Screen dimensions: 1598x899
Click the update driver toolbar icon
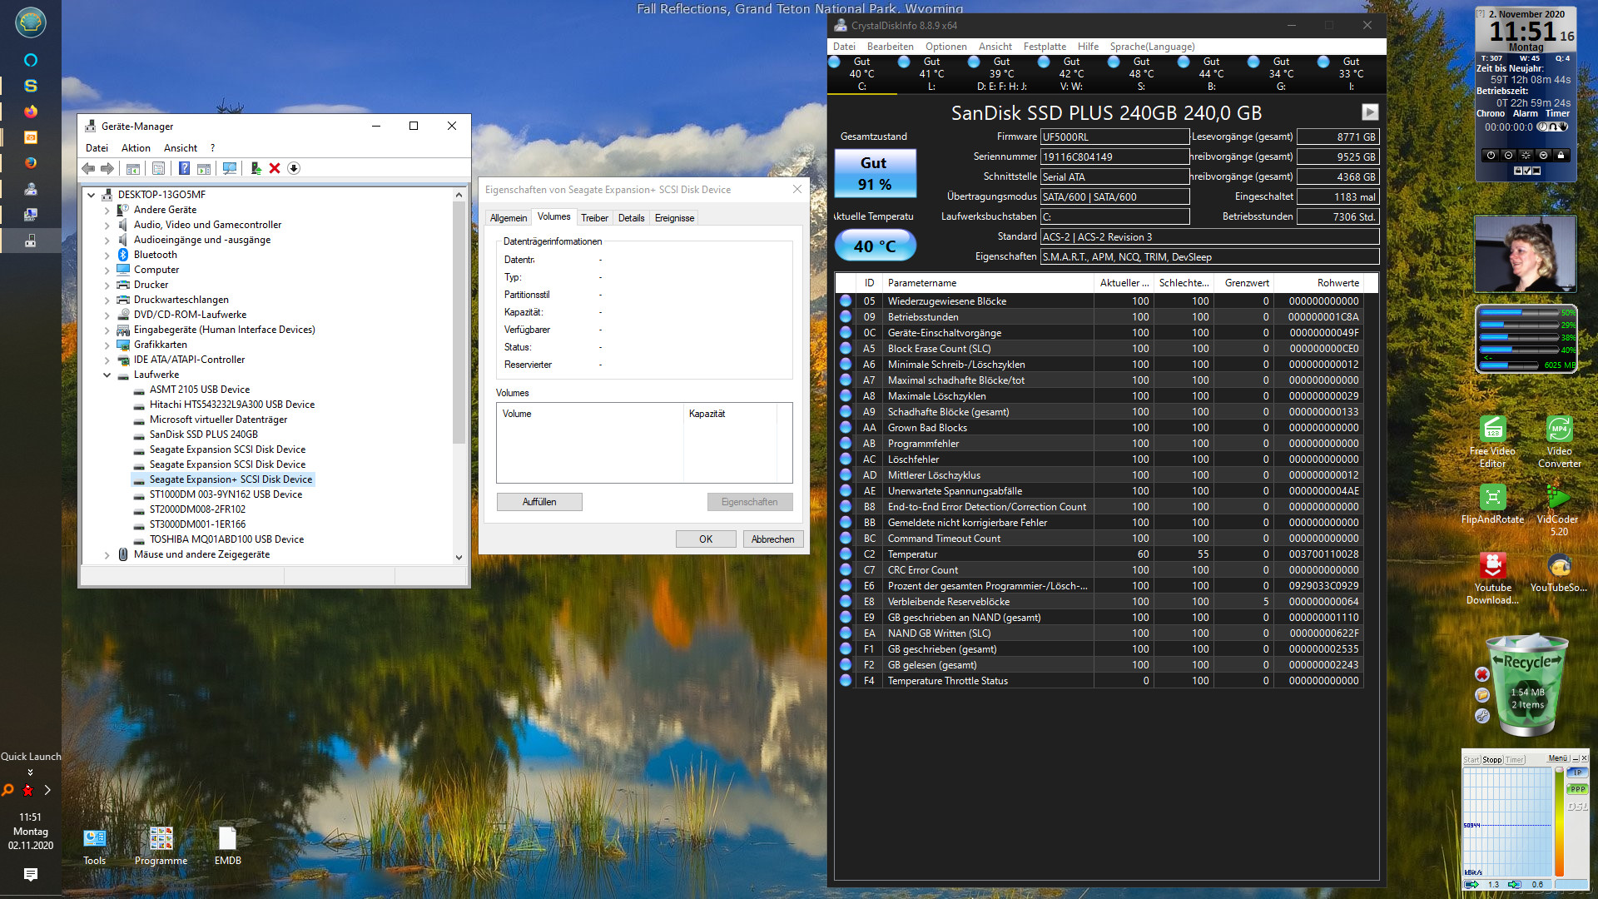[x=256, y=169]
